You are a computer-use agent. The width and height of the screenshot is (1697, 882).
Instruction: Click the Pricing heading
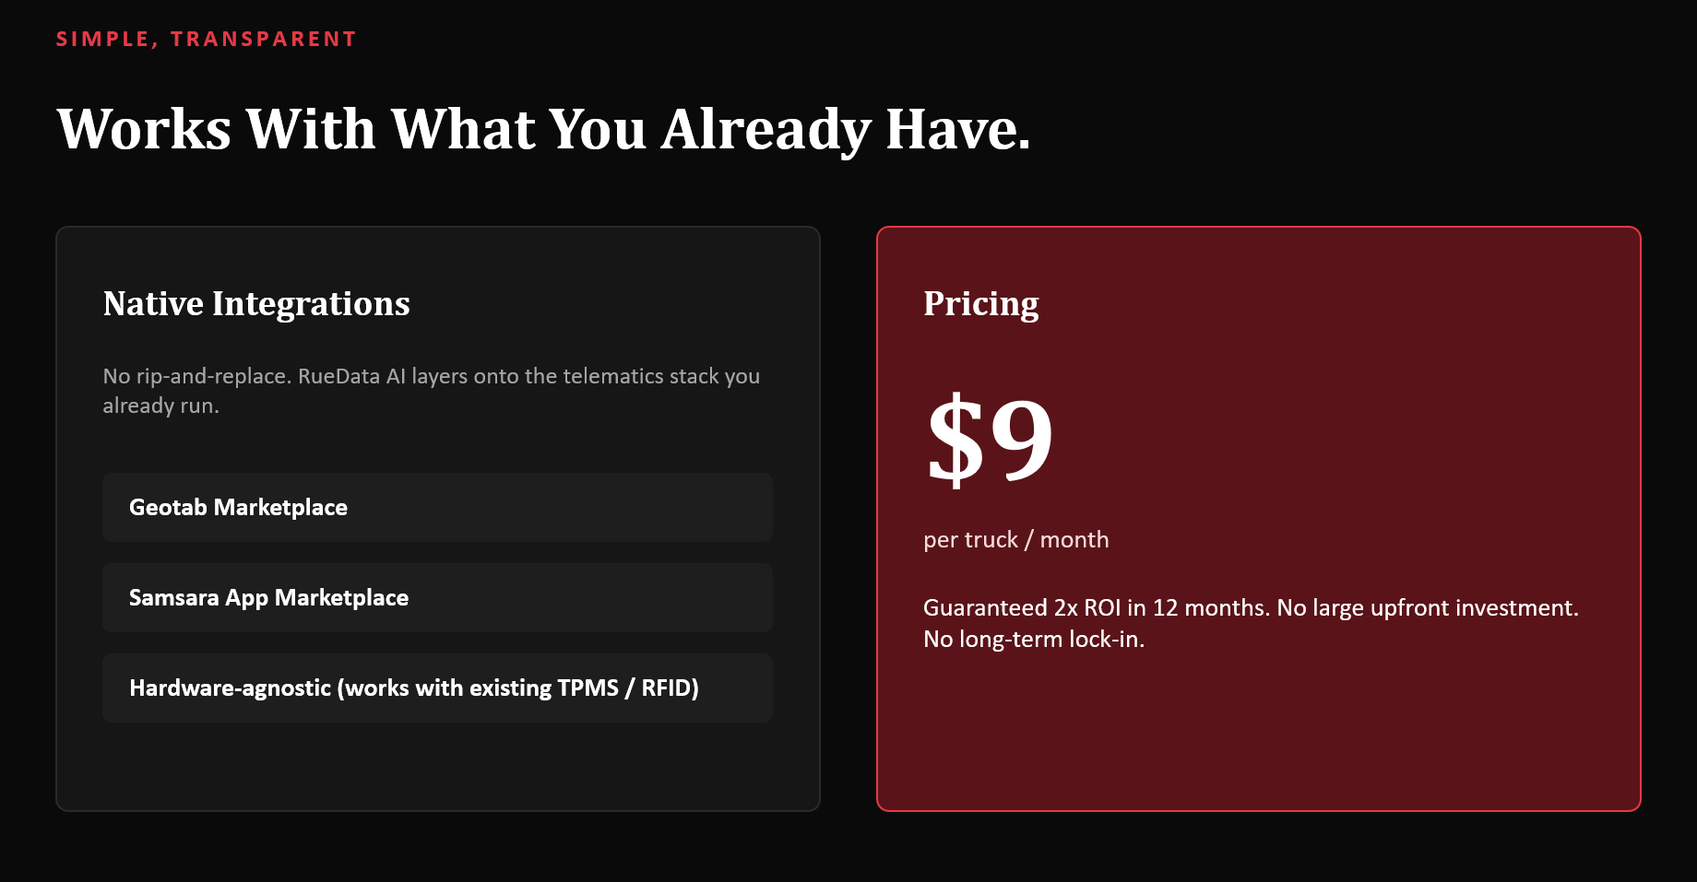click(981, 303)
